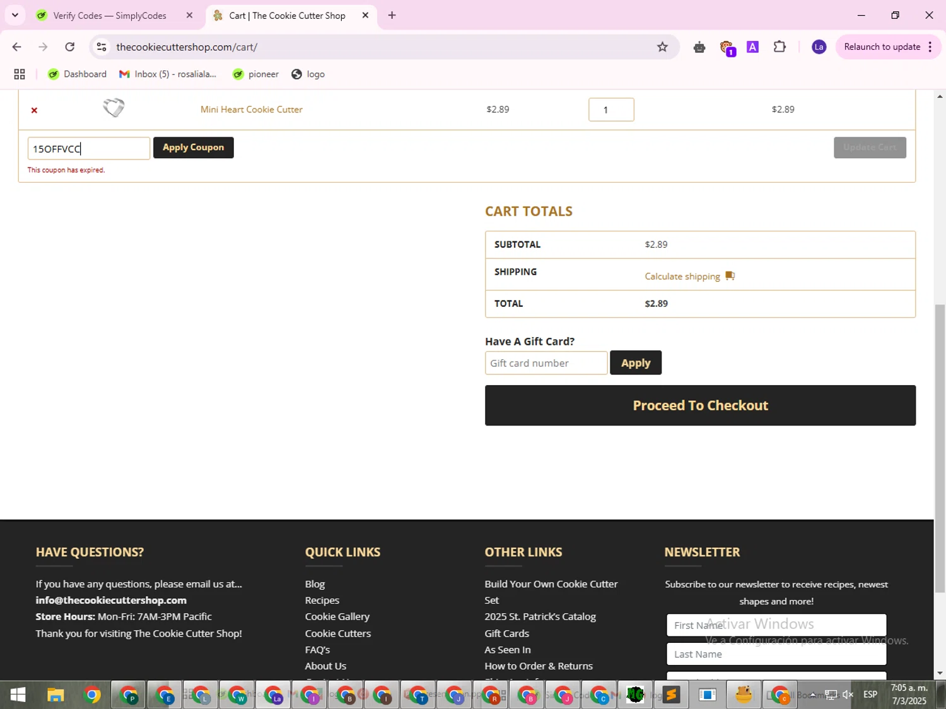Open the FAQ's link
Screen dimensions: 946x709
(317, 650)
